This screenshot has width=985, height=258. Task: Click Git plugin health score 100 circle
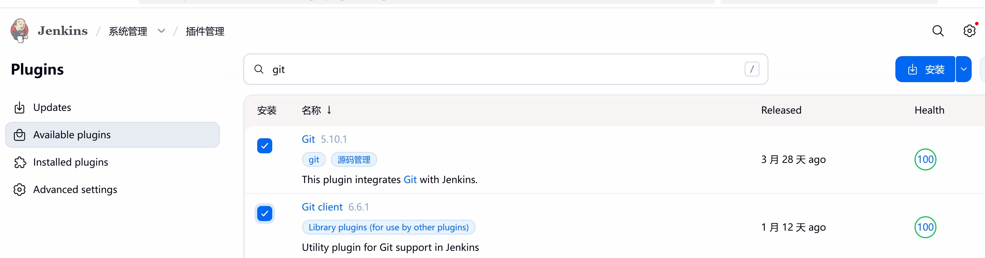(x=925, y=159)
